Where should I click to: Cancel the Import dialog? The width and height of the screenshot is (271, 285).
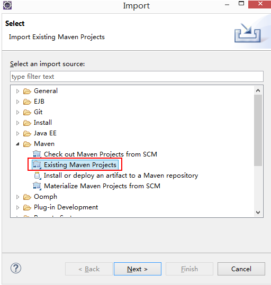pyautogui.click(x=241, y=269)
